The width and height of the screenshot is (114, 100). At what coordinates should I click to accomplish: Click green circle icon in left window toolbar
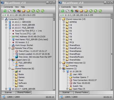[43, 11]
